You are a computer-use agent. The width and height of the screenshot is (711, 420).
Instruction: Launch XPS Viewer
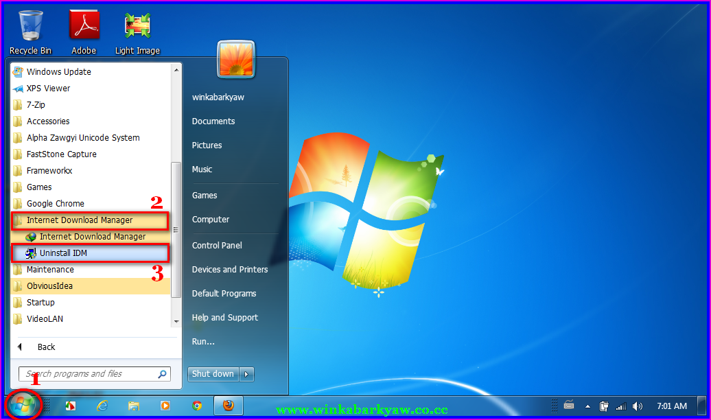tap(91, 89)
